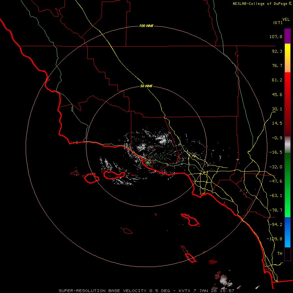
Task: Click the TH legend label
Action: coord(280,254)
